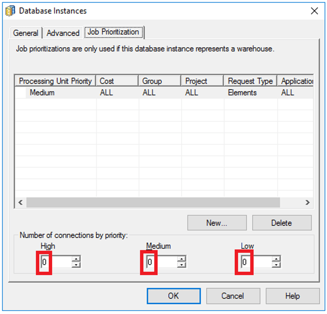This screenshot has height=314, width=327.
Task: Increase High priority connections with up arrow
Action: click(76, 259)
